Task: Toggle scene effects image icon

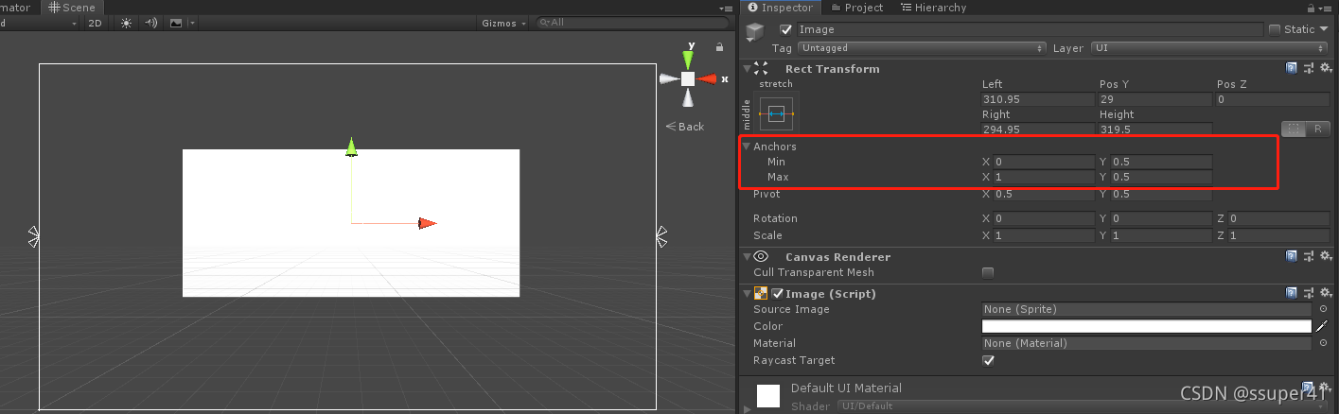Action: click(x=175, y=23)
